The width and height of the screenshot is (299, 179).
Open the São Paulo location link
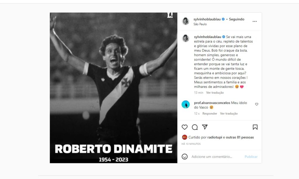point(200,24)
